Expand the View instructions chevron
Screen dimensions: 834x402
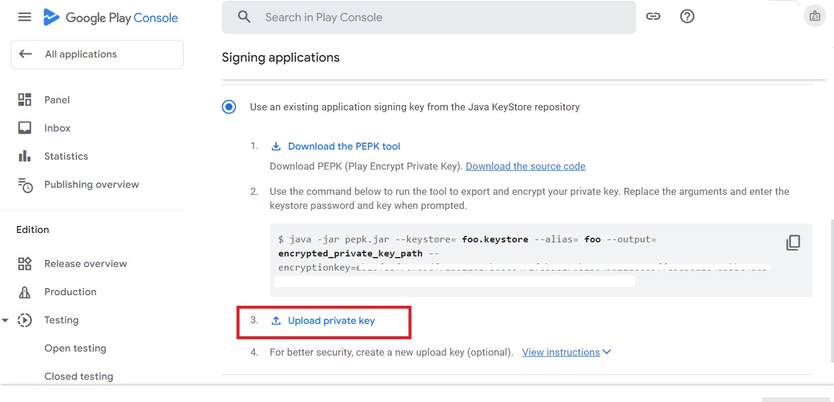pos(607,352)
